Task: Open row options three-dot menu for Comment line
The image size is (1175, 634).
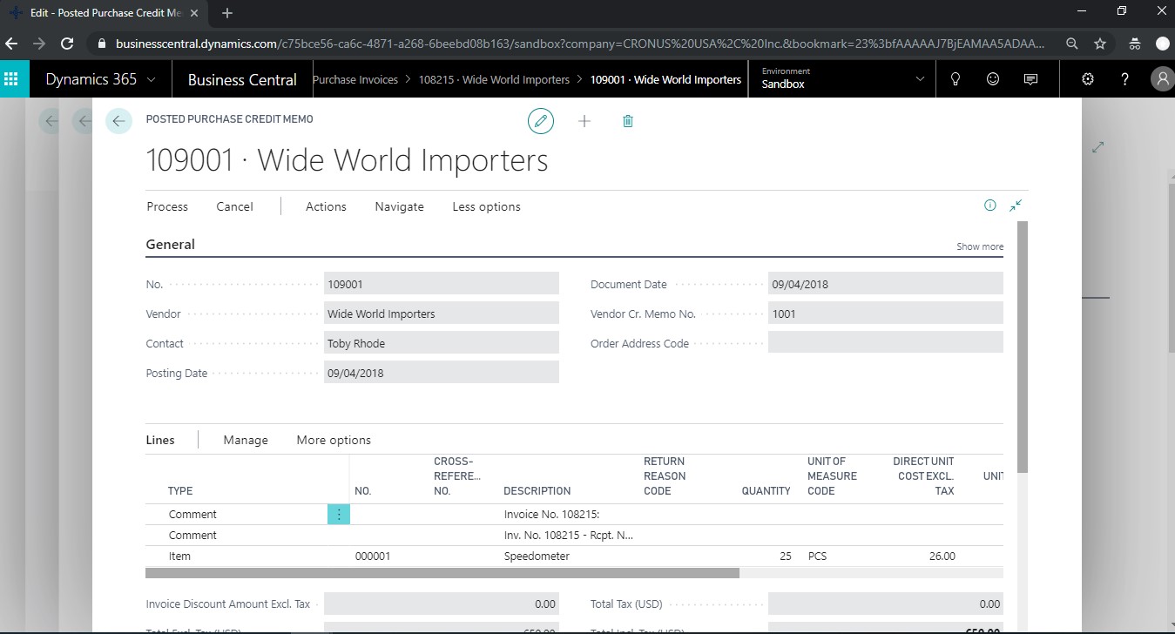Action: 339,515
